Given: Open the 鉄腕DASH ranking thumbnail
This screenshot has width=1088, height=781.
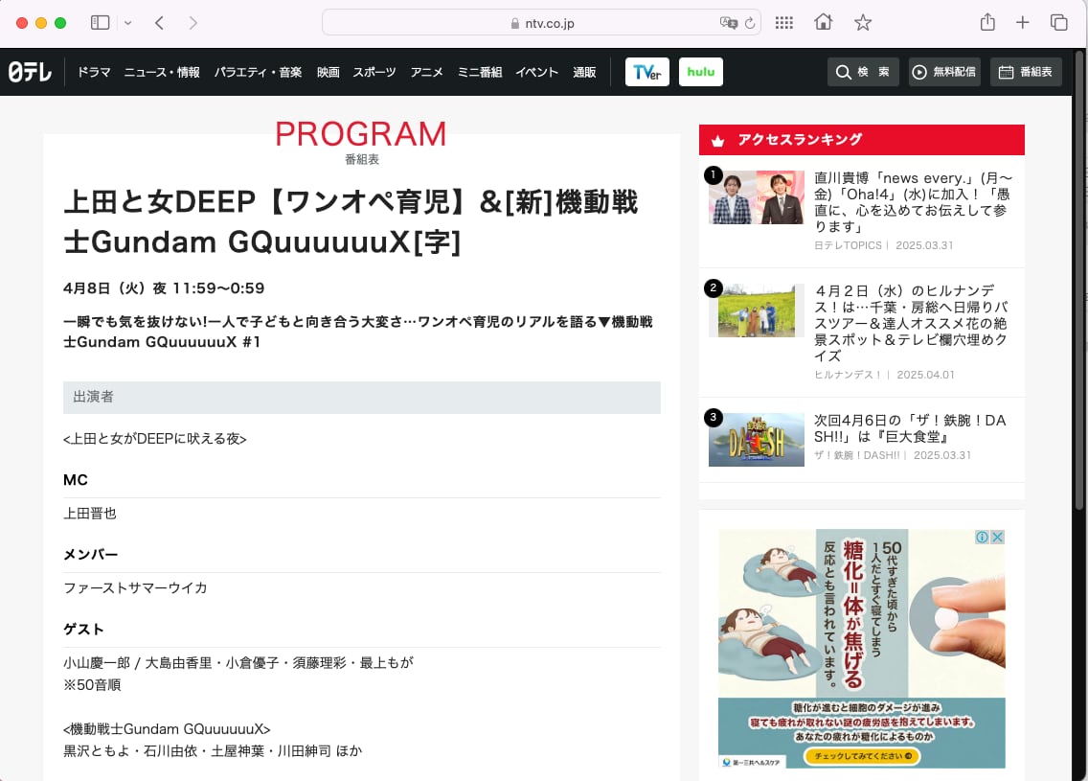Looking at the screenshot, I should [756, 440].
